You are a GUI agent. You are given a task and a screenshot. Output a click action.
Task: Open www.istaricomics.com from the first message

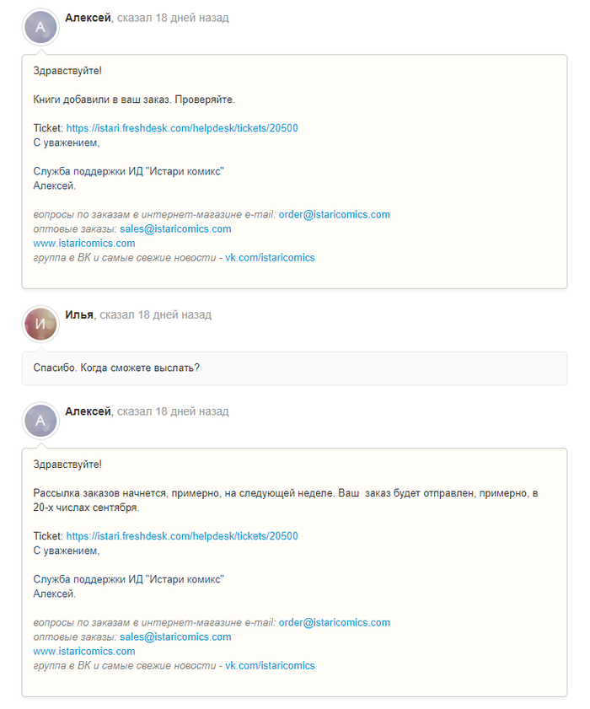pos(84,244)
